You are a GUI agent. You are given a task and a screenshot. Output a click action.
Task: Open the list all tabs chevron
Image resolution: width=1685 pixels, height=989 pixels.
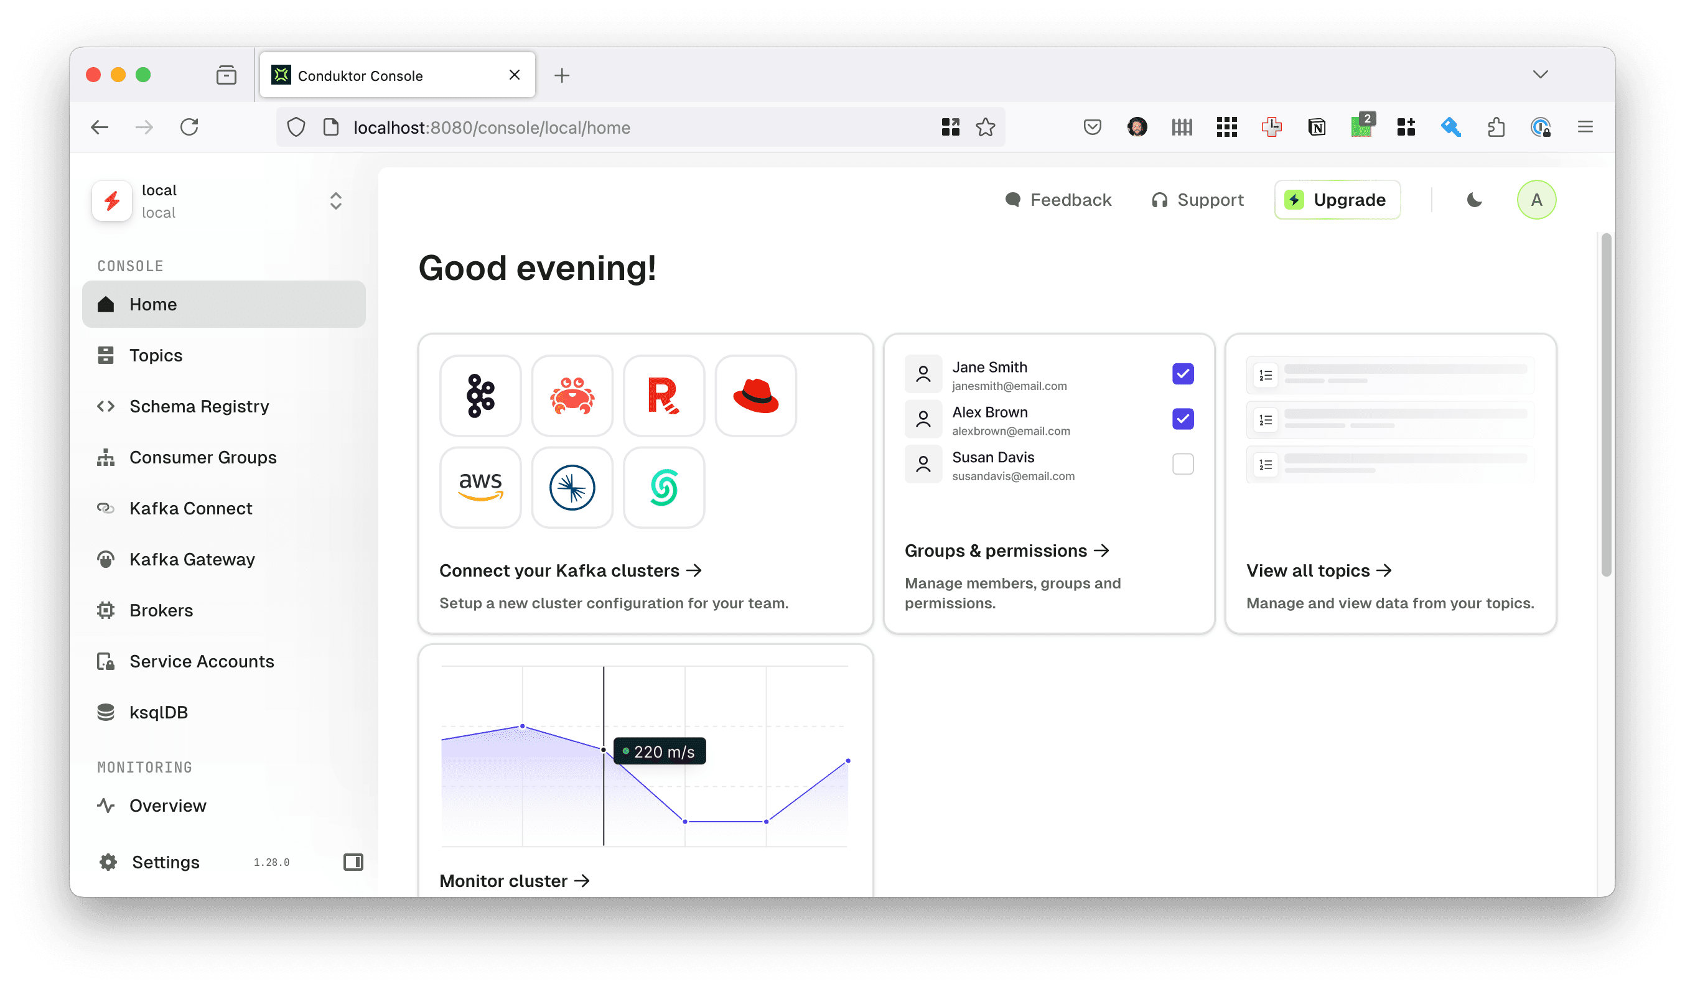[1540, 74]
